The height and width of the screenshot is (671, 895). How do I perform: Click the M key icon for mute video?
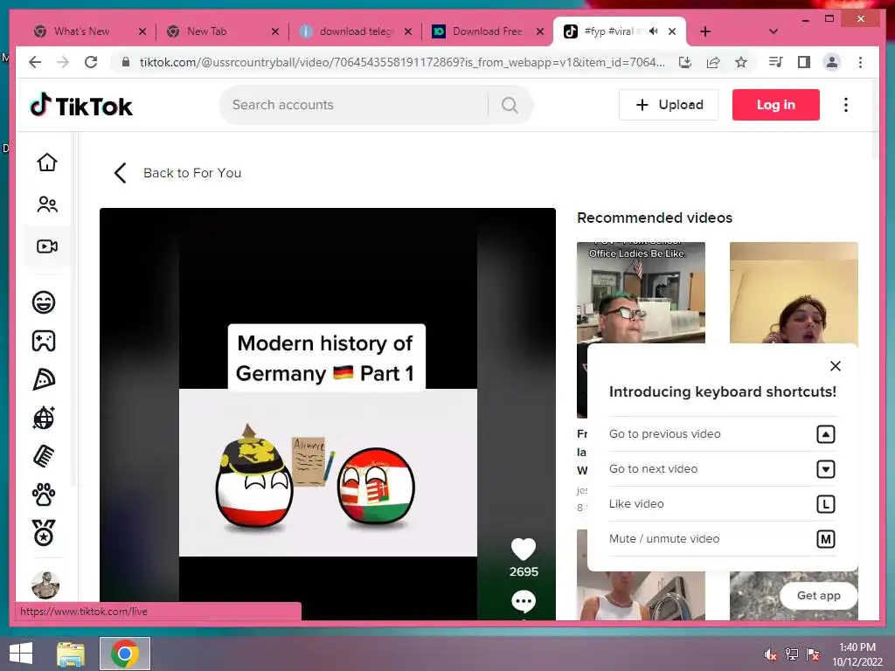click(x=826, y=539)
